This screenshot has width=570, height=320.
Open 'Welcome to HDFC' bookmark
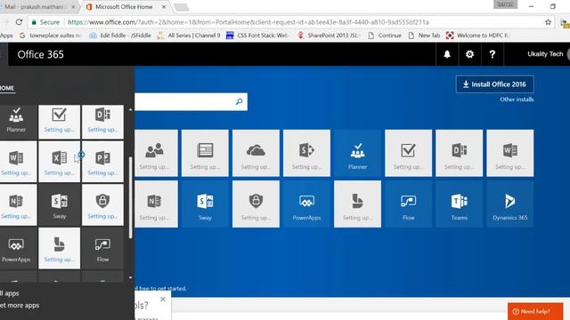tap(478, 36)
